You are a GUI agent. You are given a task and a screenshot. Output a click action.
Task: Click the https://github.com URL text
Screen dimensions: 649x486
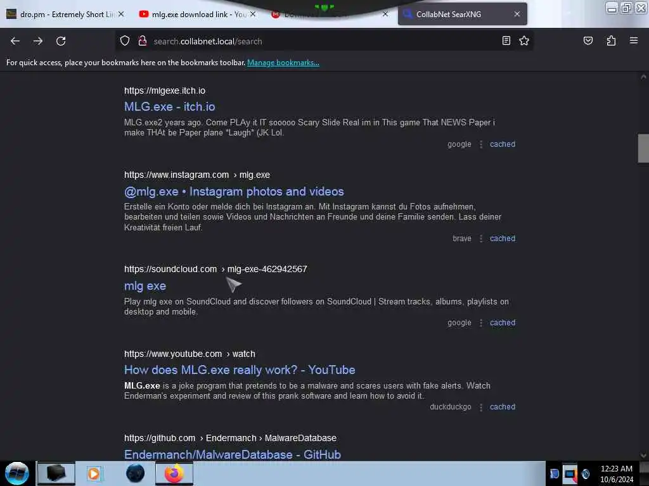coord(160,438)
